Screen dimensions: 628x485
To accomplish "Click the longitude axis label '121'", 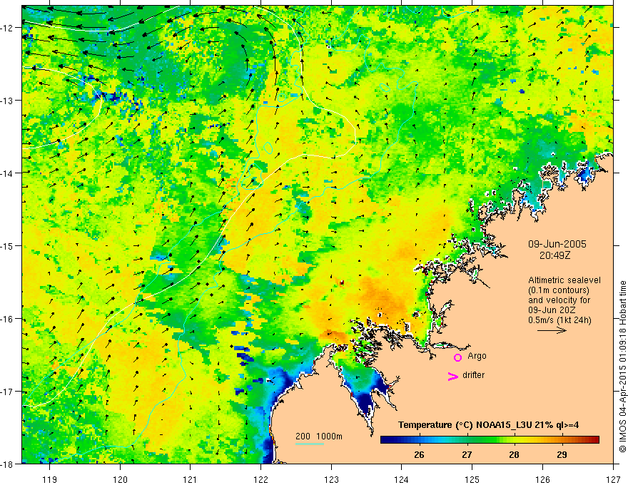I will 191,479.
